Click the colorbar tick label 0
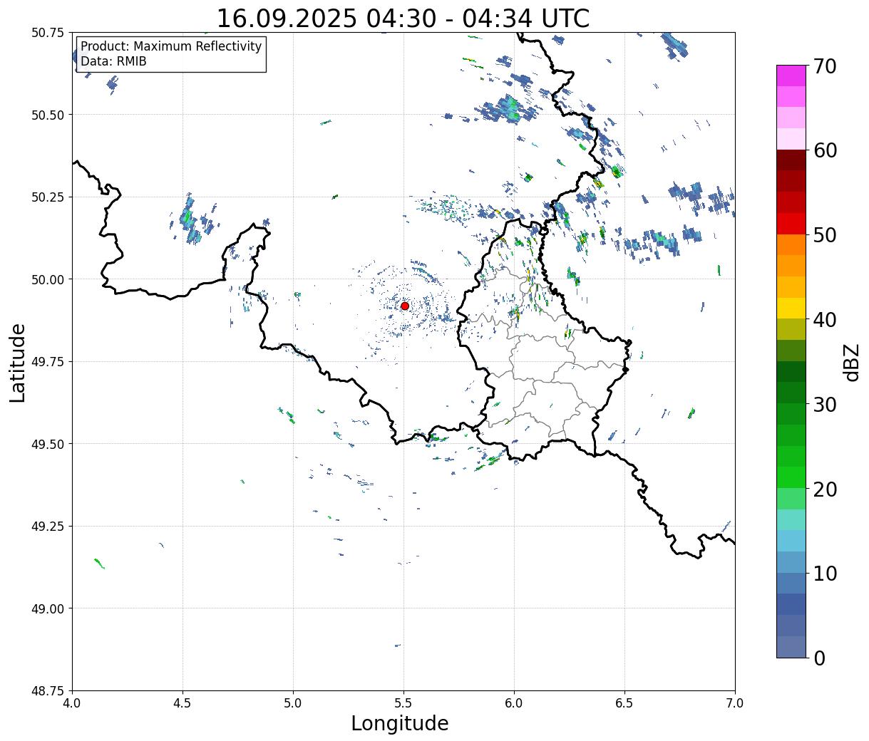 coord(818,658)
